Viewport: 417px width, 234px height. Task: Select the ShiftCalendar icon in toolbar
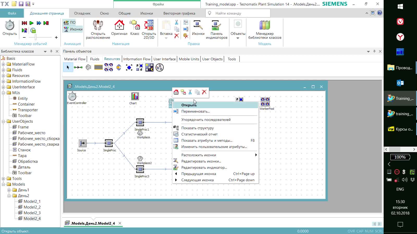pyautogui.click(x=149, y=68)
